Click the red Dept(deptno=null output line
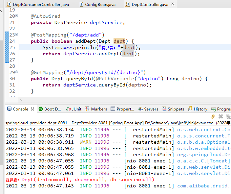 pyautogui.click(x=80, y=180)
